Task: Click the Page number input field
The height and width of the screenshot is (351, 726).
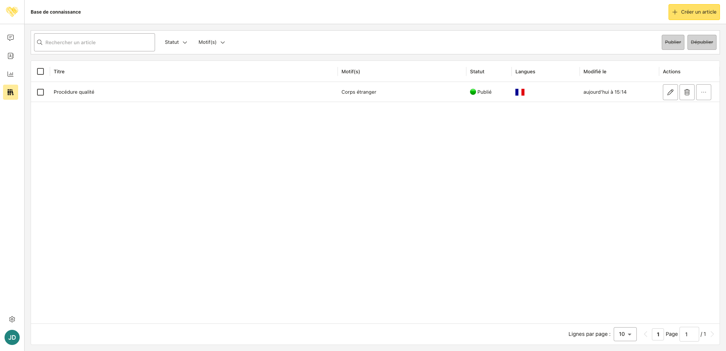Action: click(x=689, y=334)
